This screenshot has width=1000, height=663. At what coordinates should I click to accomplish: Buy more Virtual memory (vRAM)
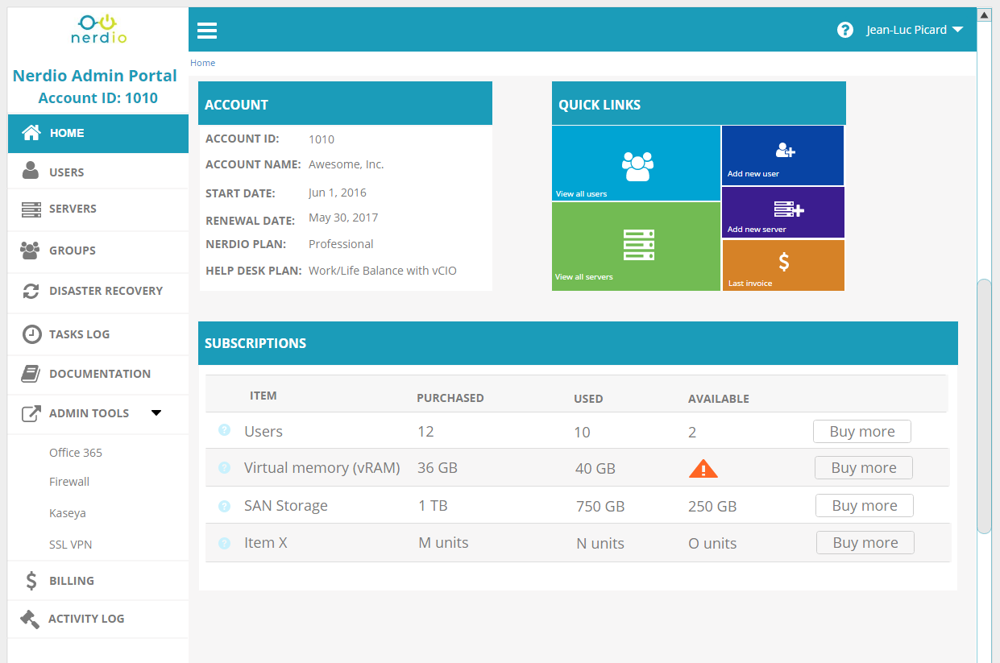click(x=864, y=468)
